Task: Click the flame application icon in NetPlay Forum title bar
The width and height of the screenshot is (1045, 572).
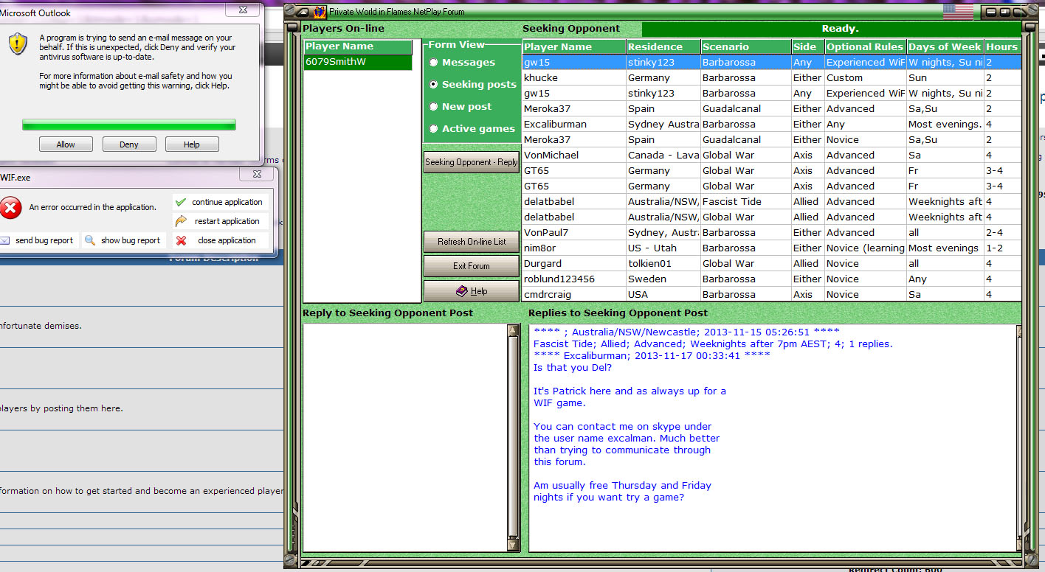Action: 320,12
